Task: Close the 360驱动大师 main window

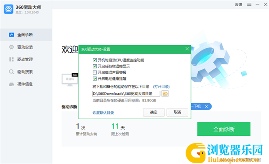Action: [265, 4]
